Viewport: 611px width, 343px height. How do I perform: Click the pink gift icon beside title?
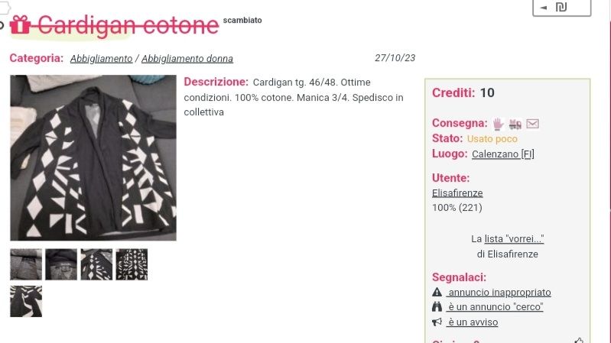pos(20,24)
